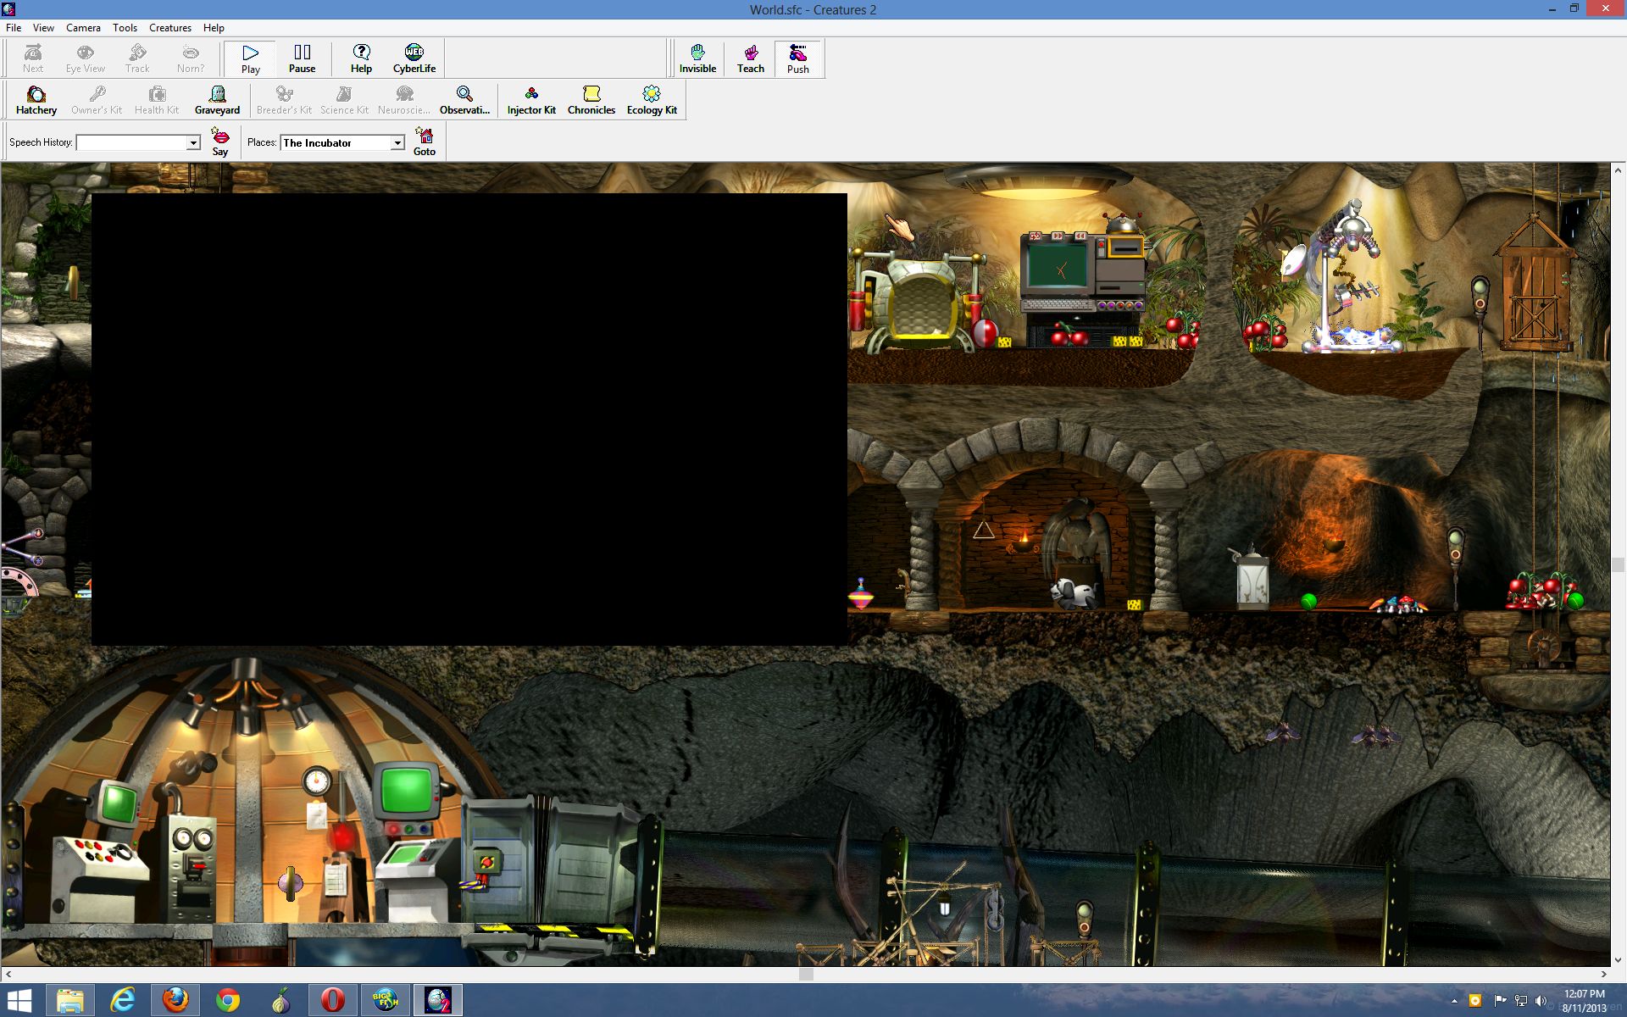Click the vertical scrollbar down arrow

[x=1618, y=959]
